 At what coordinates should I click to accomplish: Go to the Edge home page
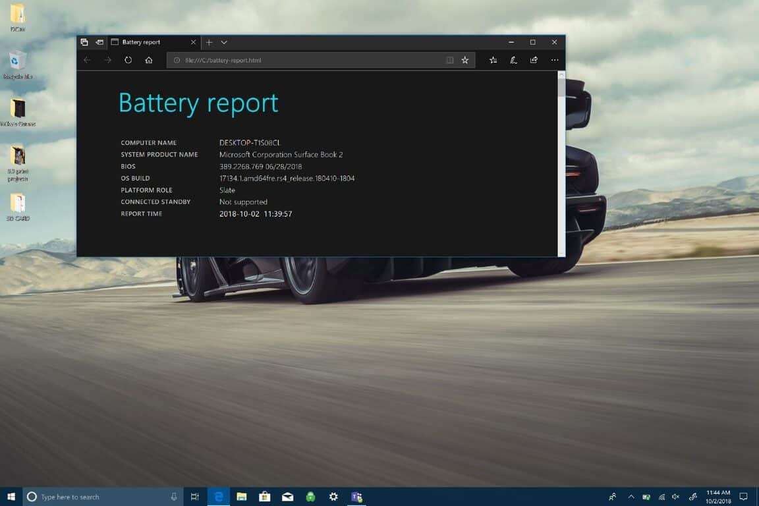tap(149, 60)
